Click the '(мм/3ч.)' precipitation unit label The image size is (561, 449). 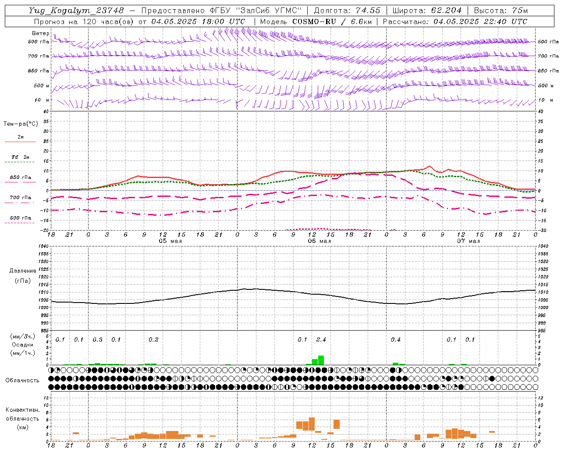tap(23, 336)
